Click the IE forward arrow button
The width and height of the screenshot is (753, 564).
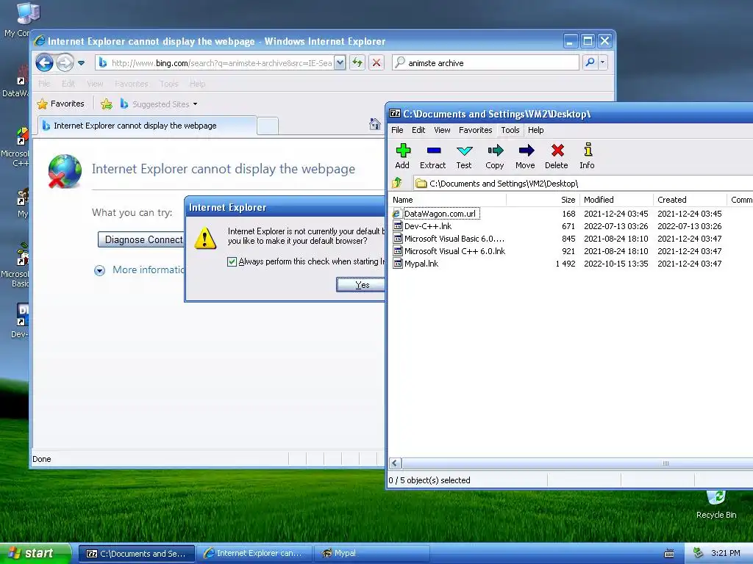pos(65,63)
